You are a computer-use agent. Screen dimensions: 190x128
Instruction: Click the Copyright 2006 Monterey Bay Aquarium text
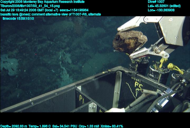coord(42,2)
